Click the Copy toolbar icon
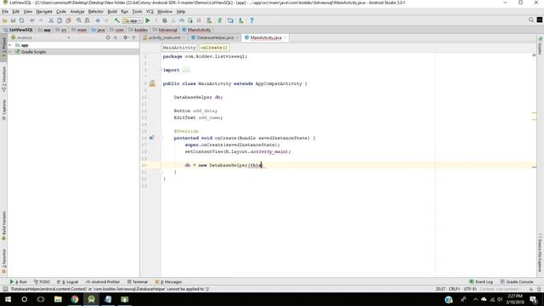Viewport: 544px width, 306px height. coord(59,20)
